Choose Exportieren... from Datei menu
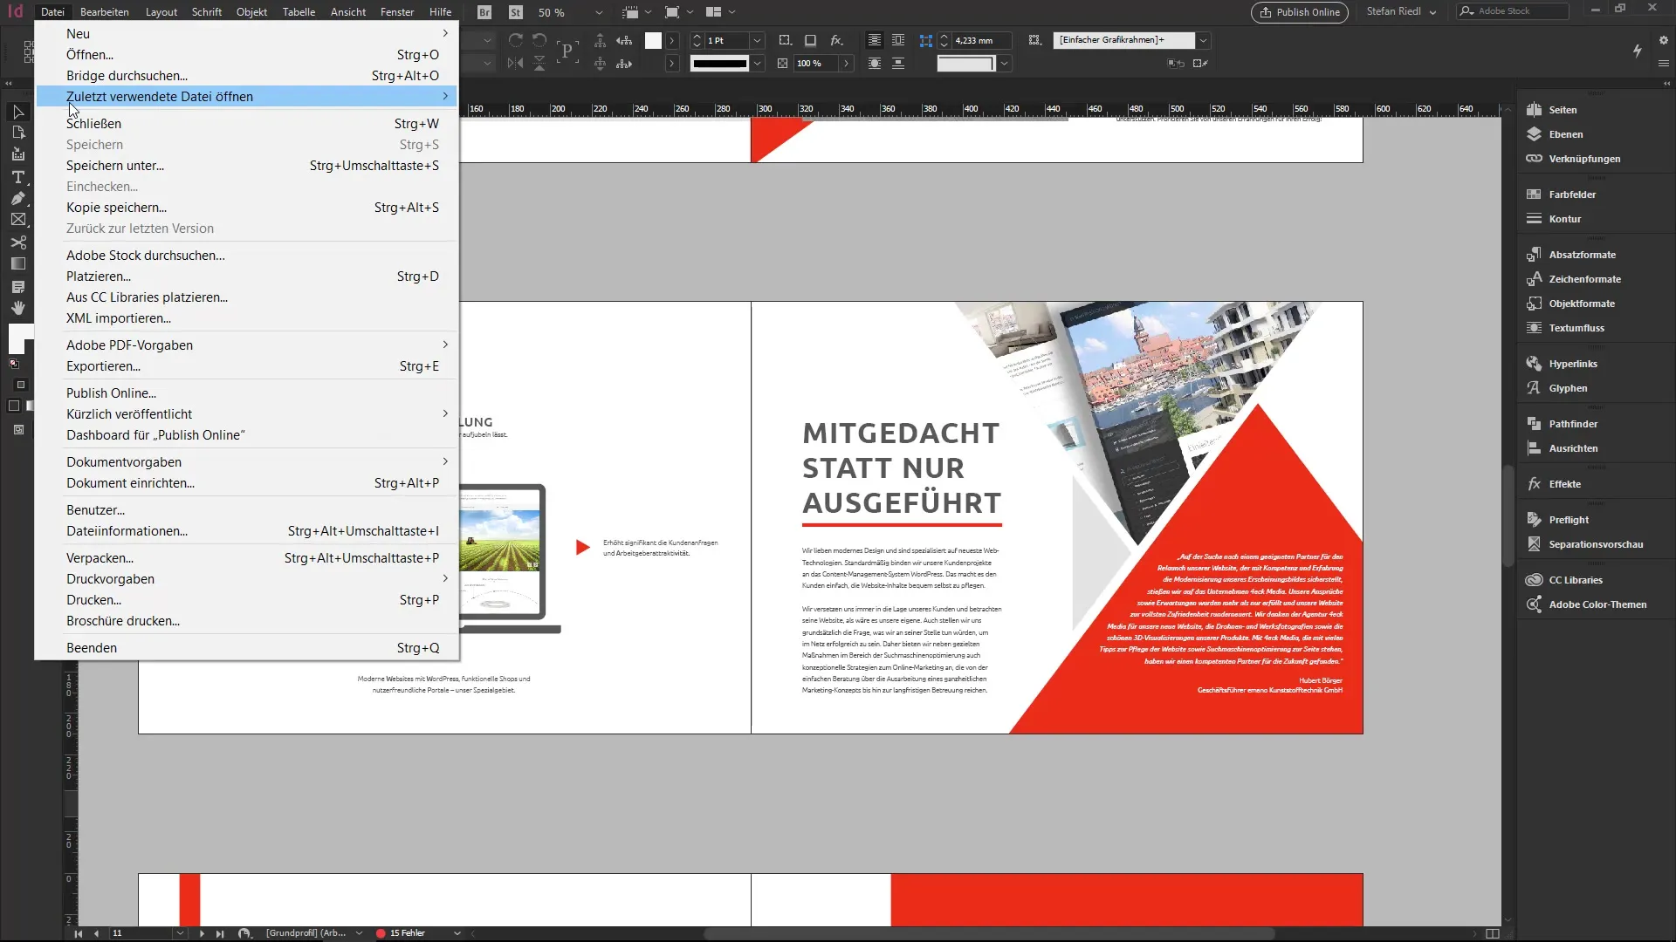Image resolution: width=1676 pixels, height=942 pixels. (247, 366)
